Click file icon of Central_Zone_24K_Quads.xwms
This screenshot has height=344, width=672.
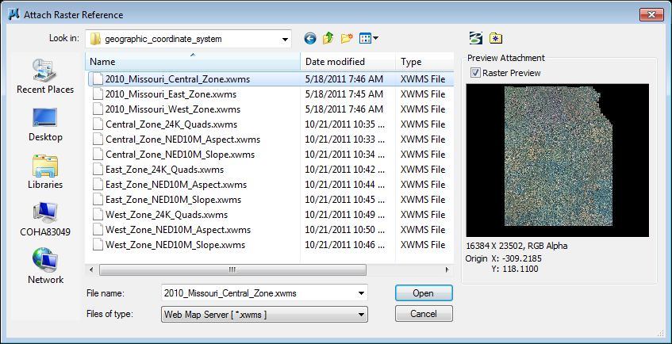(98, 124)
